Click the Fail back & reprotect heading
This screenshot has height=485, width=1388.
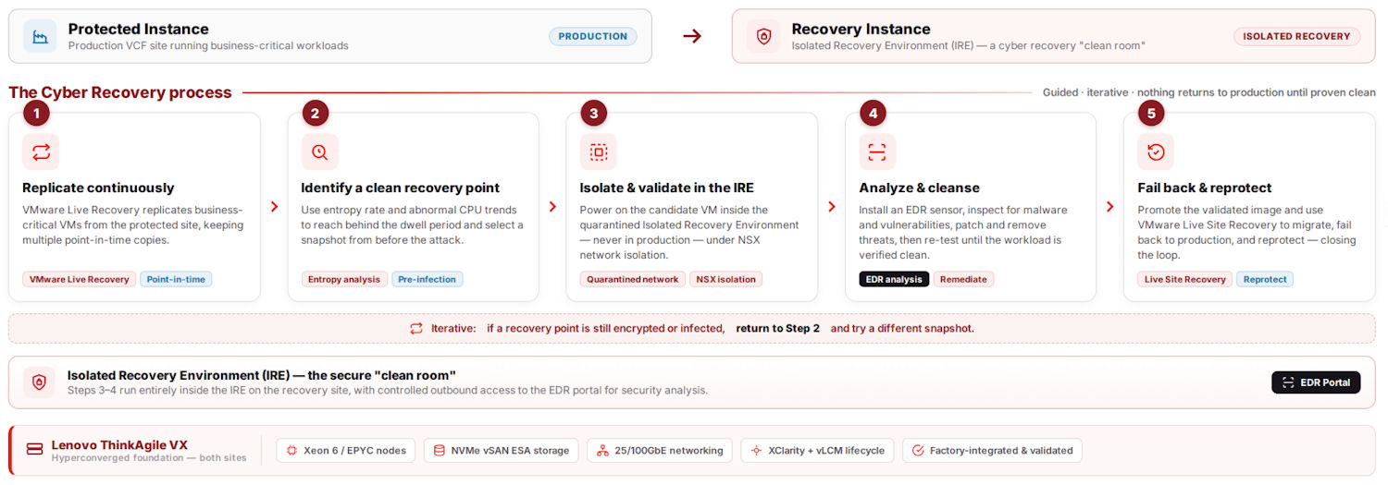click(1204, 188)
